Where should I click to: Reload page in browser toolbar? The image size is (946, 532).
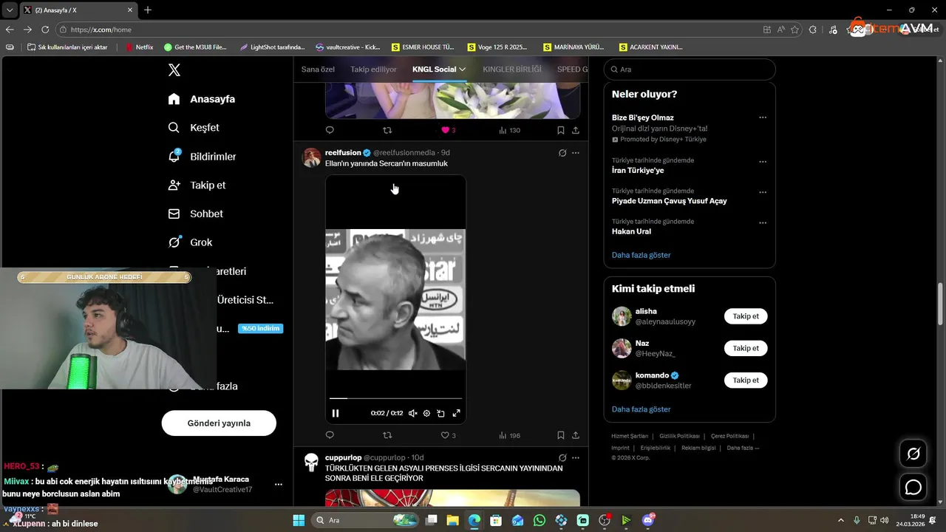(x=45, y=30)
